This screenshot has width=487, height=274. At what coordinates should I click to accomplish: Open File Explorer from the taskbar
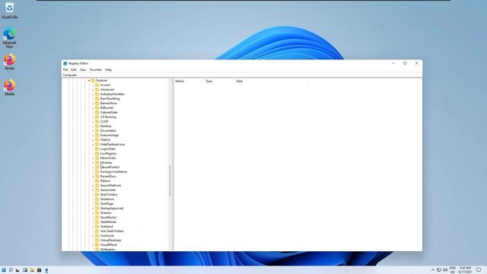click(x=32, y=270)
